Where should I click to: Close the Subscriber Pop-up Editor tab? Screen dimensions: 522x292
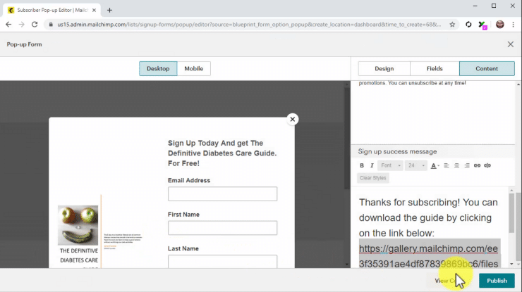(95, 11)
